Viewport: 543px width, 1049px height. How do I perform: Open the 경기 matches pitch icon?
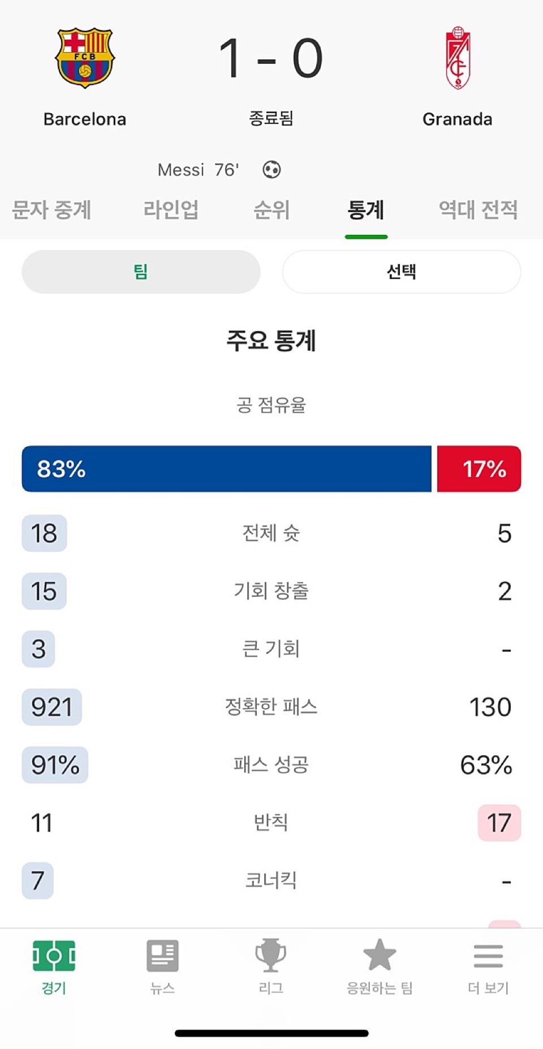pos(54,956)
